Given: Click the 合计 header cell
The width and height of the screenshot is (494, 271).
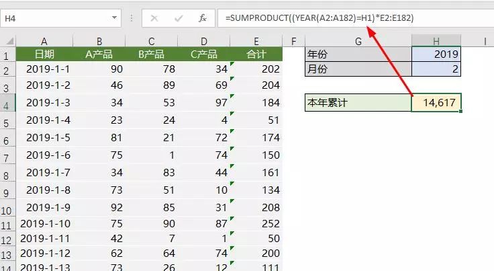Looking at the screenshot, I should point(256,54).
